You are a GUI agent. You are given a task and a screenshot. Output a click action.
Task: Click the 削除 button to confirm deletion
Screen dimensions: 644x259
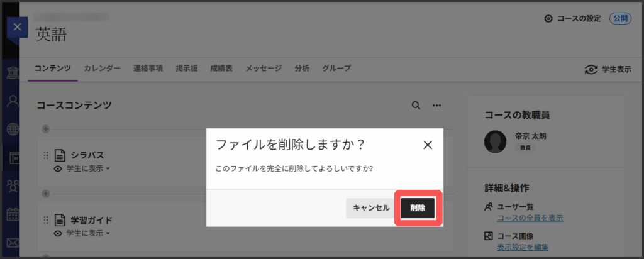click(x=418, y=208)
